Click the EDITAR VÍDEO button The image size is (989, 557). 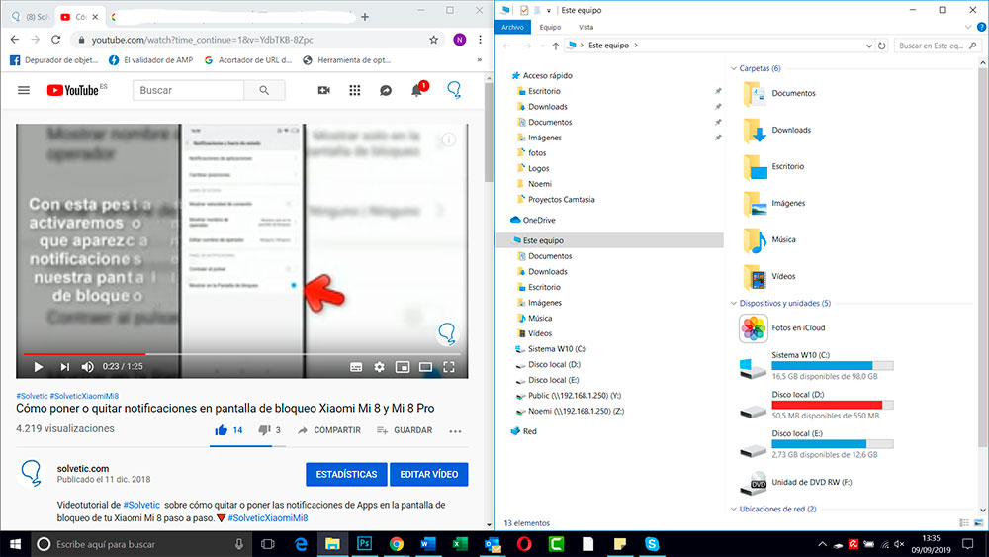click(429, 474)
